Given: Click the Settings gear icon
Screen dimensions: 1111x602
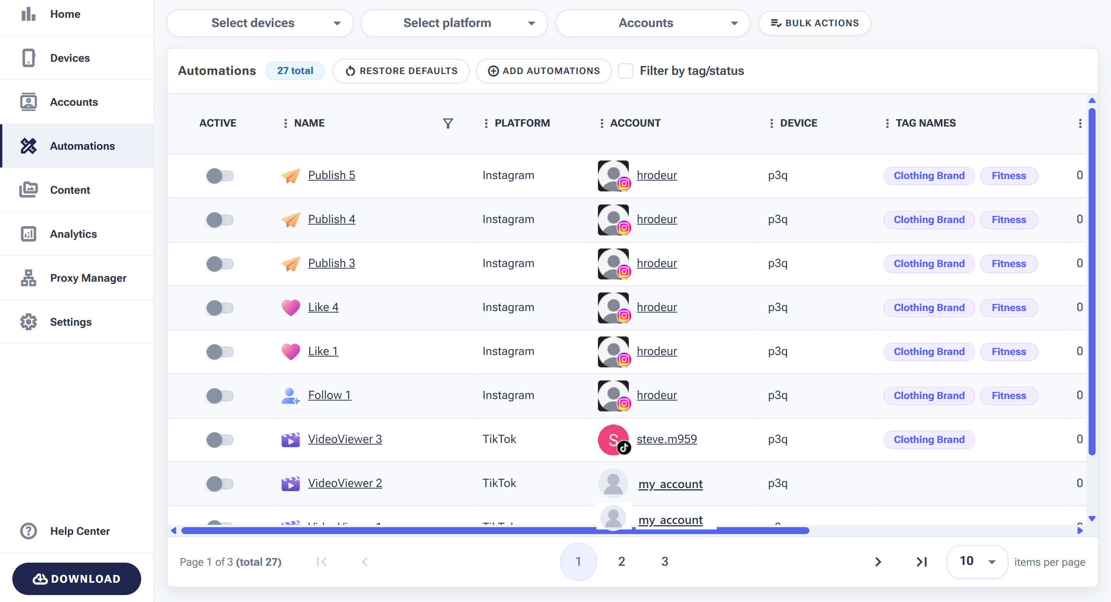Looking at the screenshot, I should (x=29, y=322).
